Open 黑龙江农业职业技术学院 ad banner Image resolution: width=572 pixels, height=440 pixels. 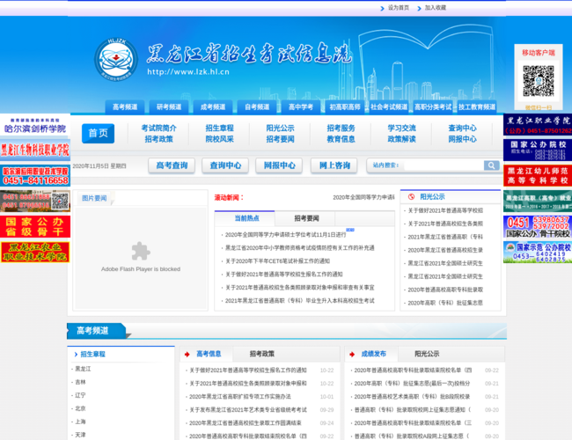click(x=35, y=252)
